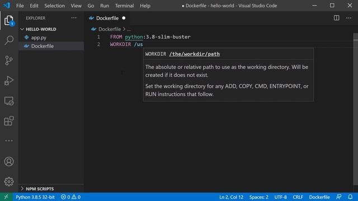
Task: Maximize the VS Code window
Action: (332, 6)
